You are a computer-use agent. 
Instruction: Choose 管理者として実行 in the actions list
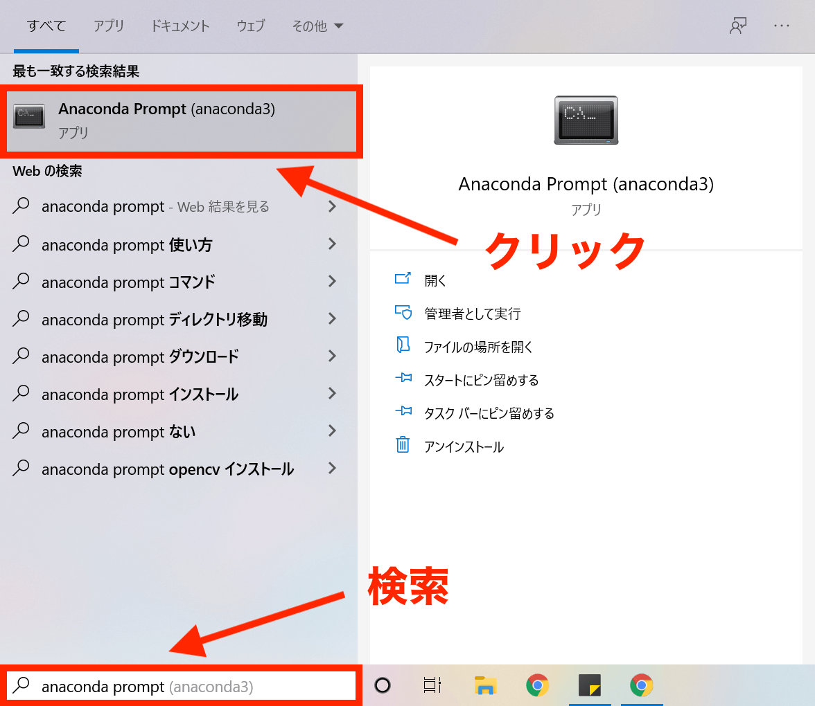tap(472, 314)
